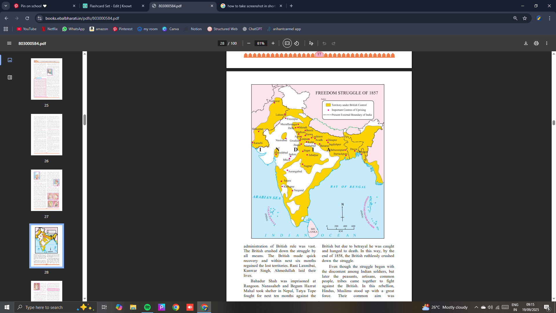The image size is (556, 313).
Task: Switch to Flashcard Set Knowt tab
Action: [x=110, y=6]
